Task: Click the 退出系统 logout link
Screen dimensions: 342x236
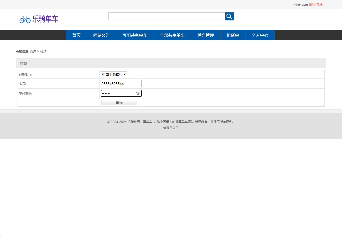Action: [316, 4]
